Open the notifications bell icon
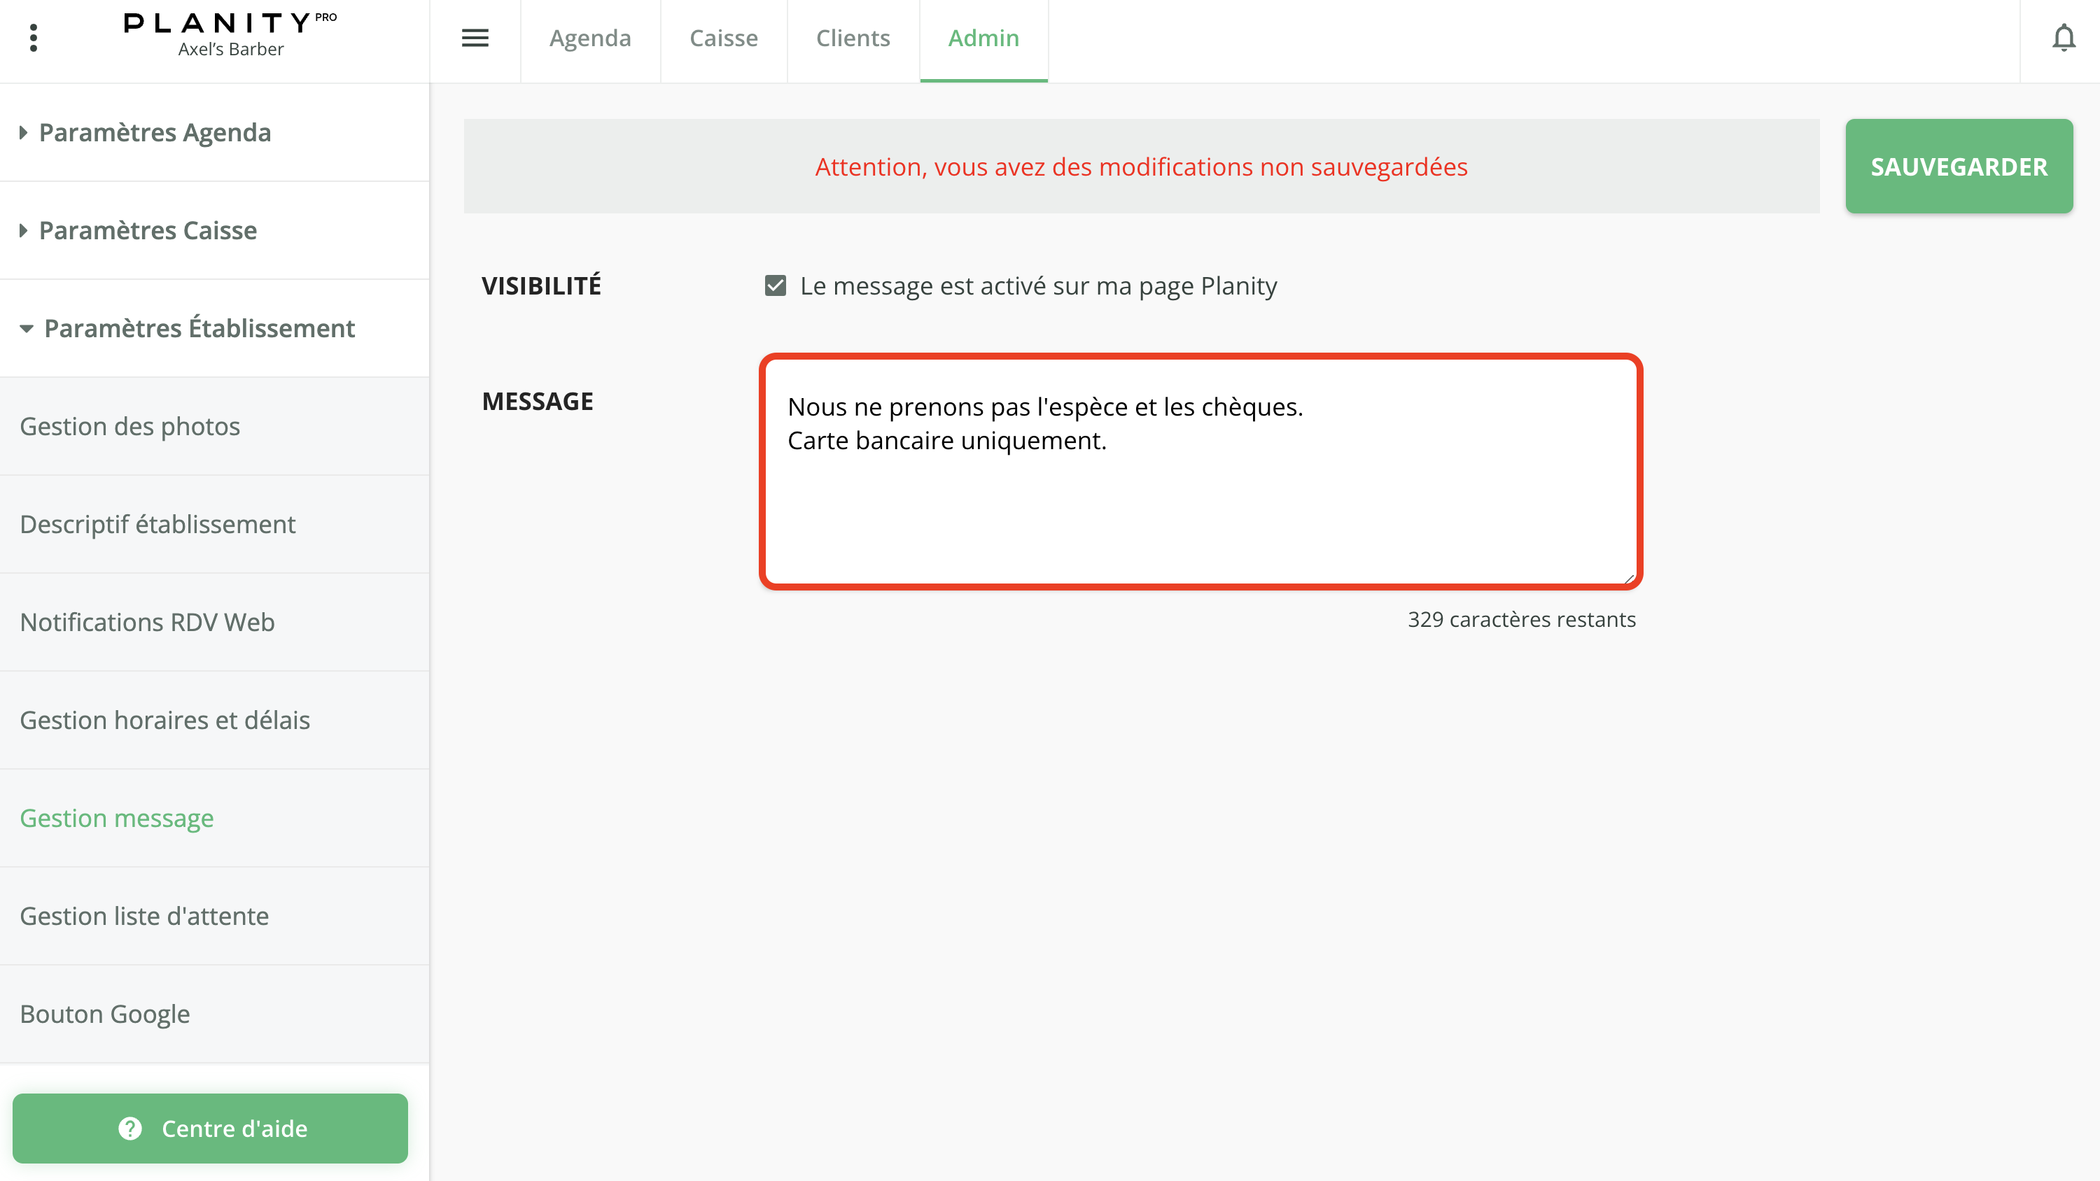This screenshot has width=2100, height=1181. click(x=2064, y=38)
